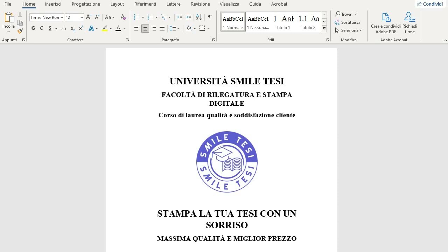
Task: Apply the Nessuna spaziatura style
Action: click(x=258, y=22)
